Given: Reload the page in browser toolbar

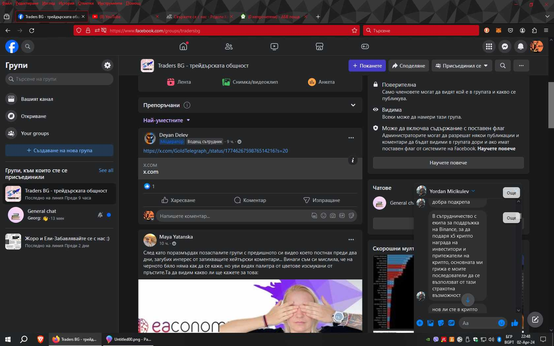Looking at the screenshot, I should coord(32,30).
